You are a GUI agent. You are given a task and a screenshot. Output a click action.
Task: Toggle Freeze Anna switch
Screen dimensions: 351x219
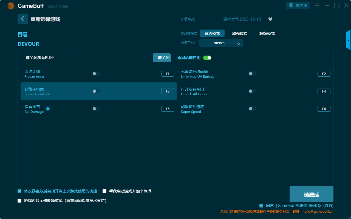coord(96,74)
